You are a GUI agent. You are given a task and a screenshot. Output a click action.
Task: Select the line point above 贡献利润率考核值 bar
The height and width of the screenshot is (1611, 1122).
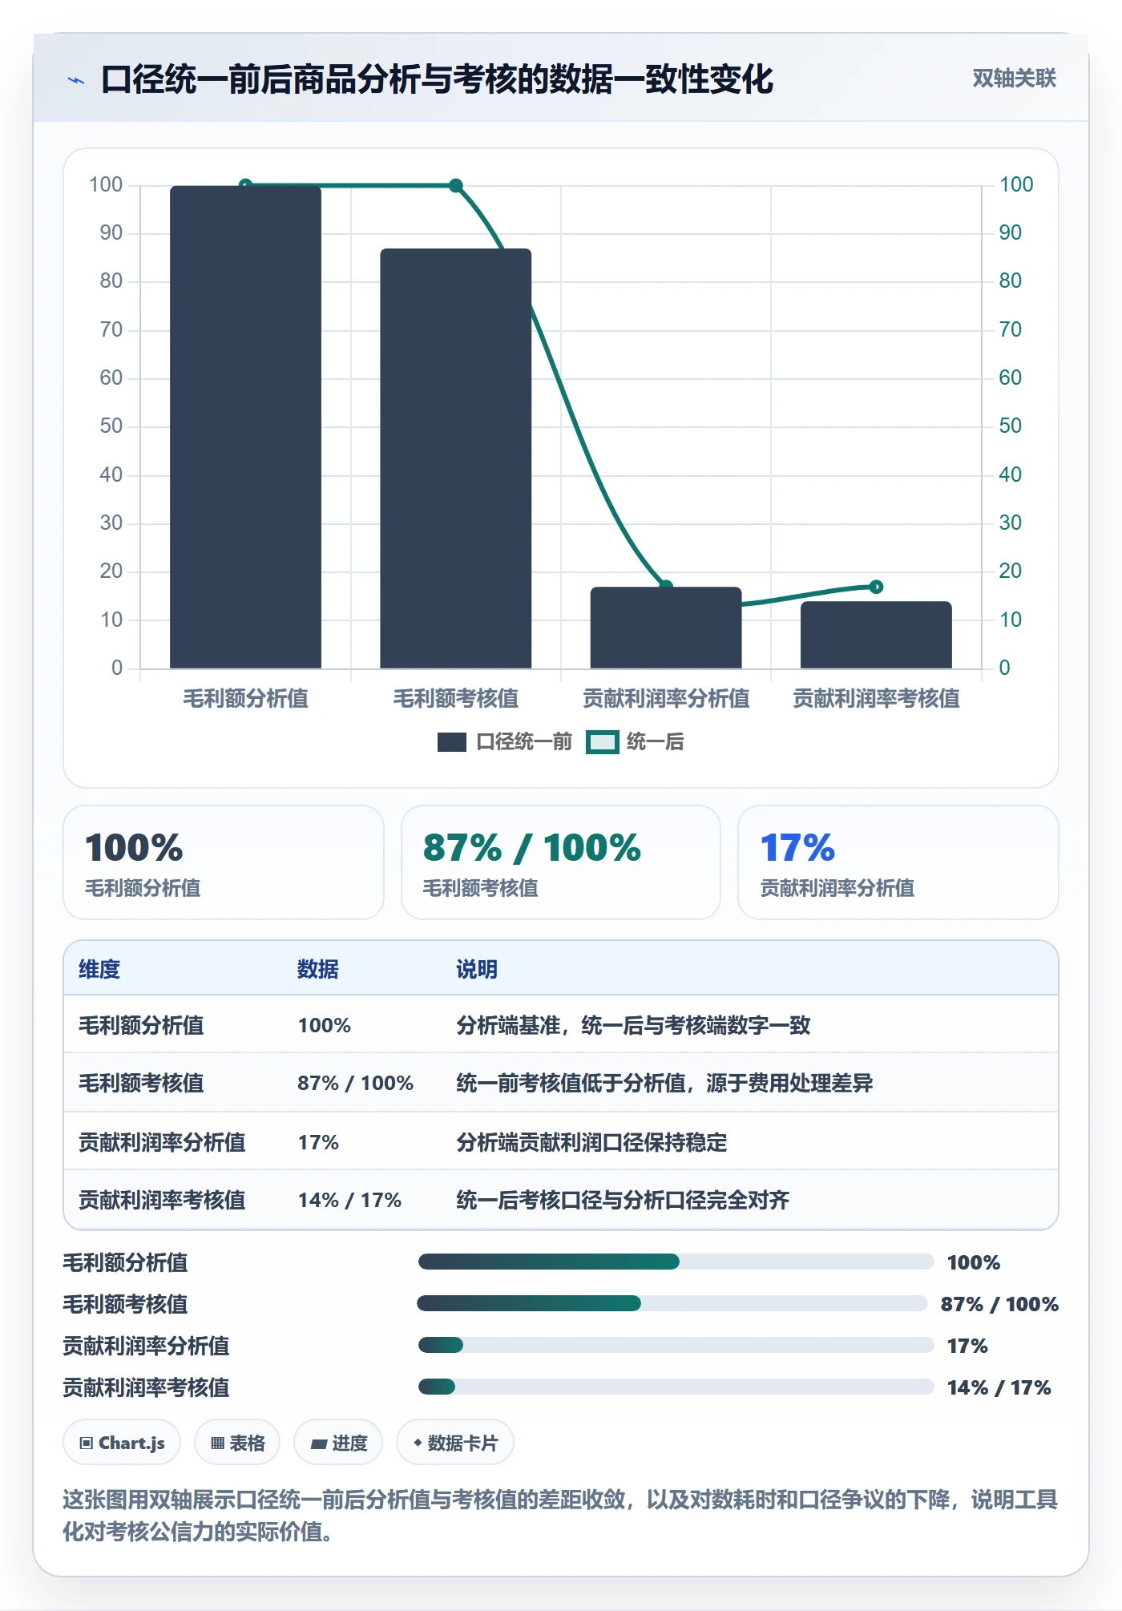876,587
